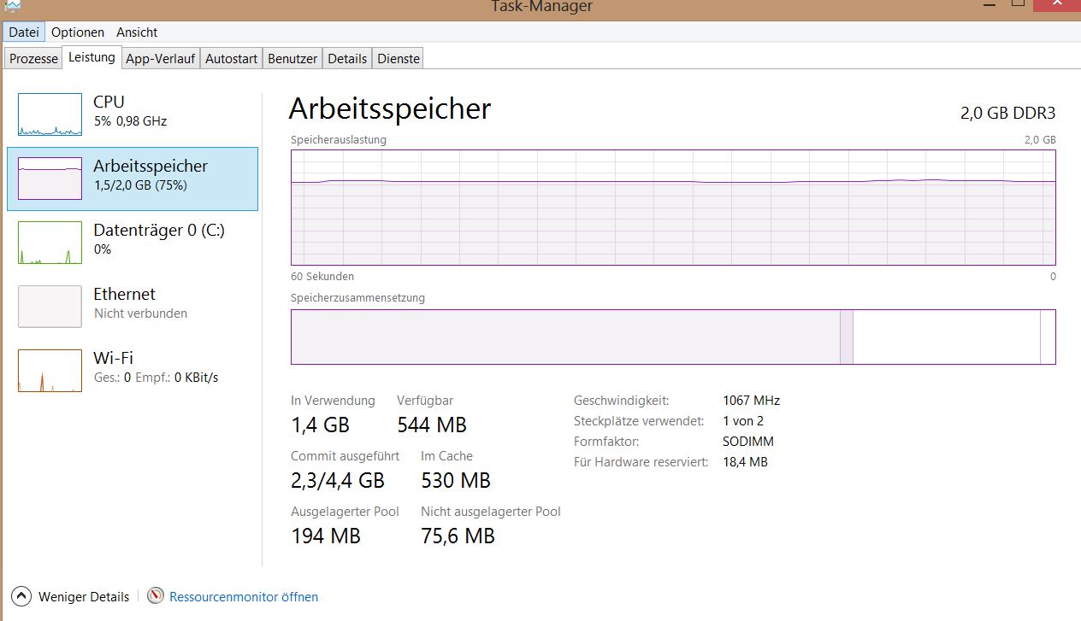The image size is (1081, 621).
Task: Switch to the App-Verlauf tab
Action: pyautogui.click(x=160, y=59)
